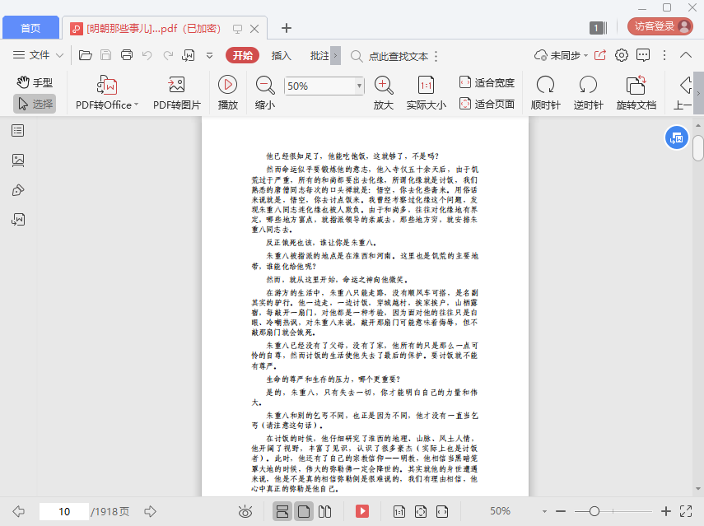
Task: Zoom out with 缩小 magnifier
Action: [265, 93]
